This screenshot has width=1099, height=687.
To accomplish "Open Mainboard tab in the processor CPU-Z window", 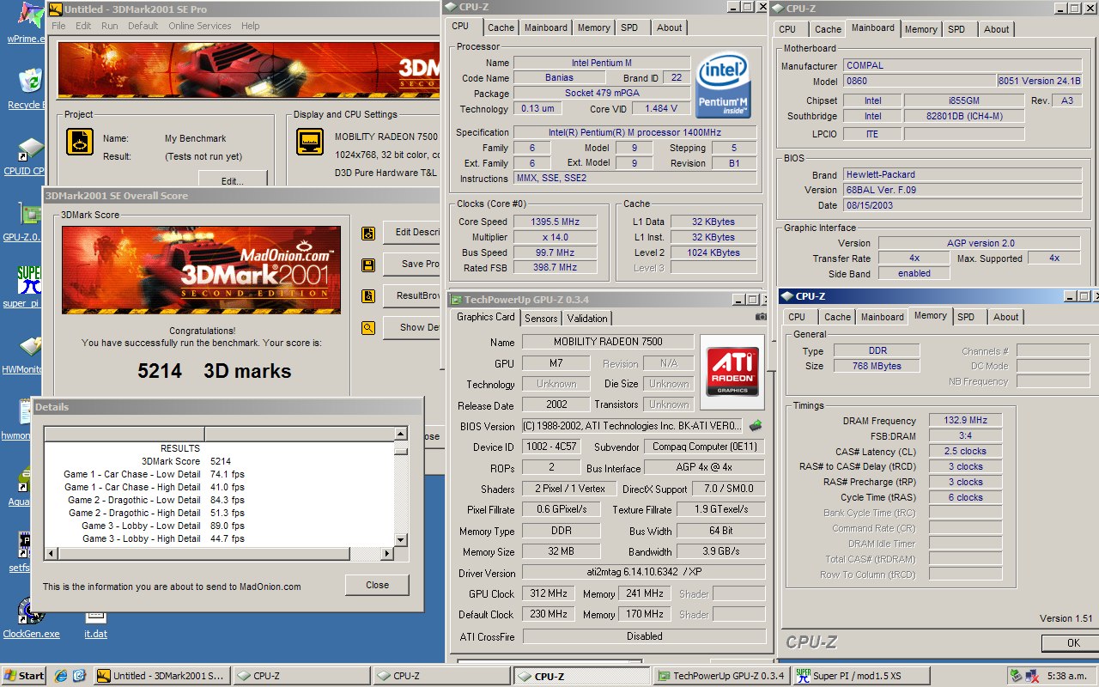I will pos(546,27).
